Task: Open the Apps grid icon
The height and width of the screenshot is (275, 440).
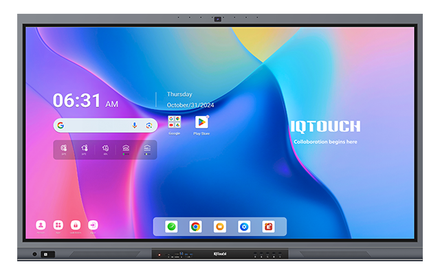Action: 58,225
